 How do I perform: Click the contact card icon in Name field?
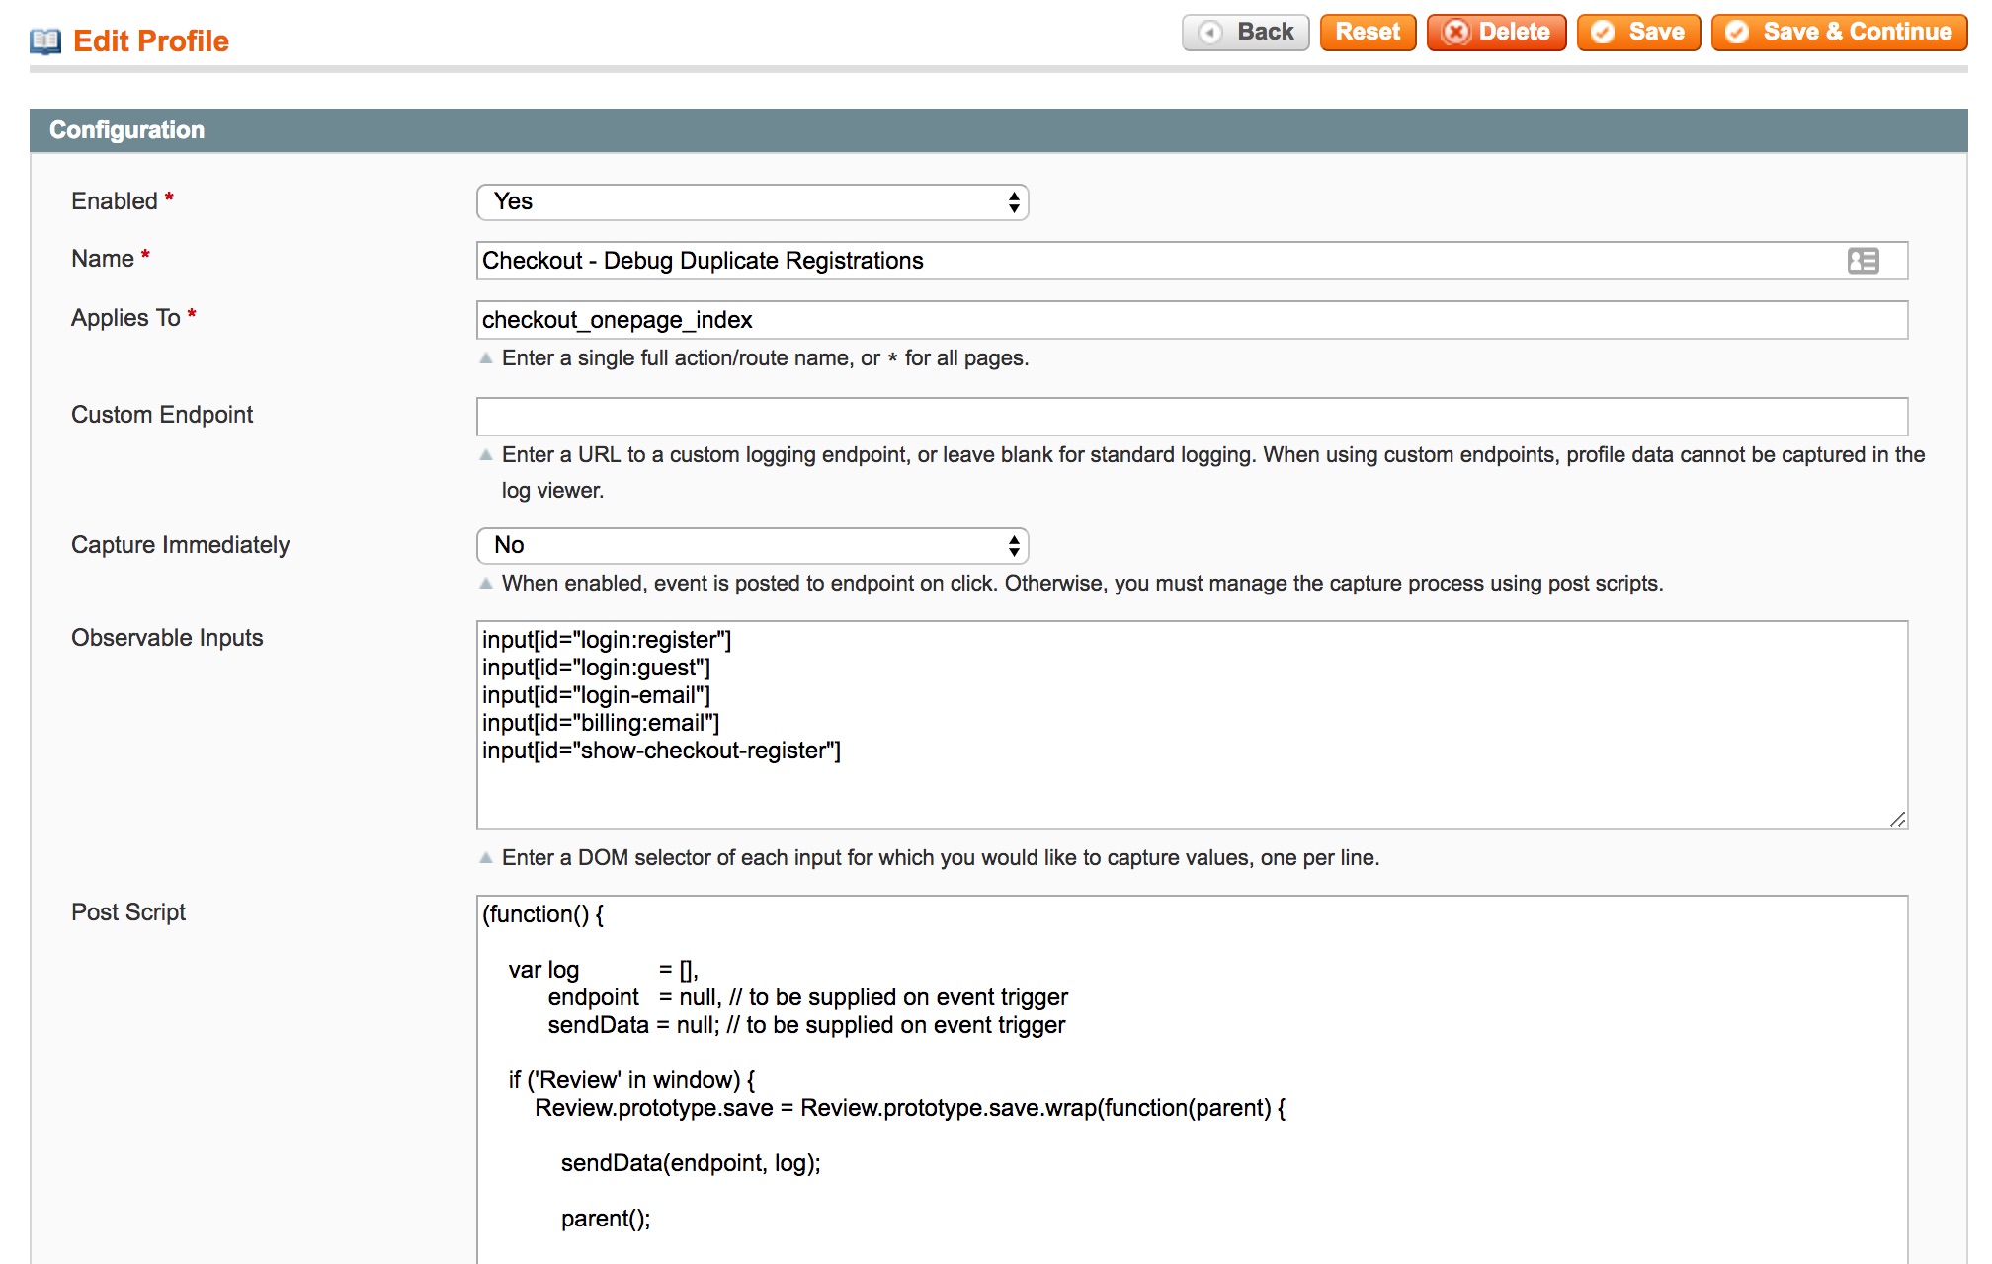pyautogui.click(x=1863, y=261)
